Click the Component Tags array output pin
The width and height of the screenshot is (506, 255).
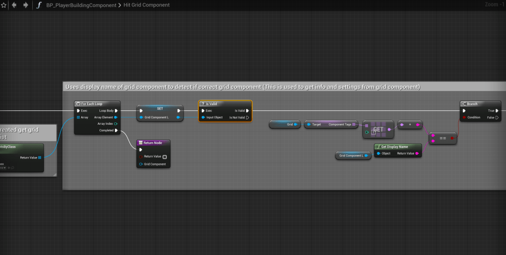pyautogui.click(x=354, y=125)
